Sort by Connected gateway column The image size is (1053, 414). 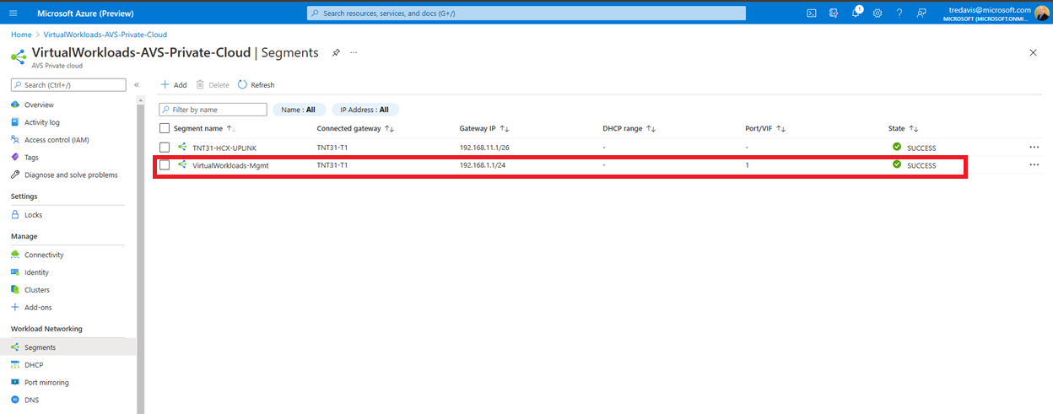pyautogui.click(x=356, y=128)
